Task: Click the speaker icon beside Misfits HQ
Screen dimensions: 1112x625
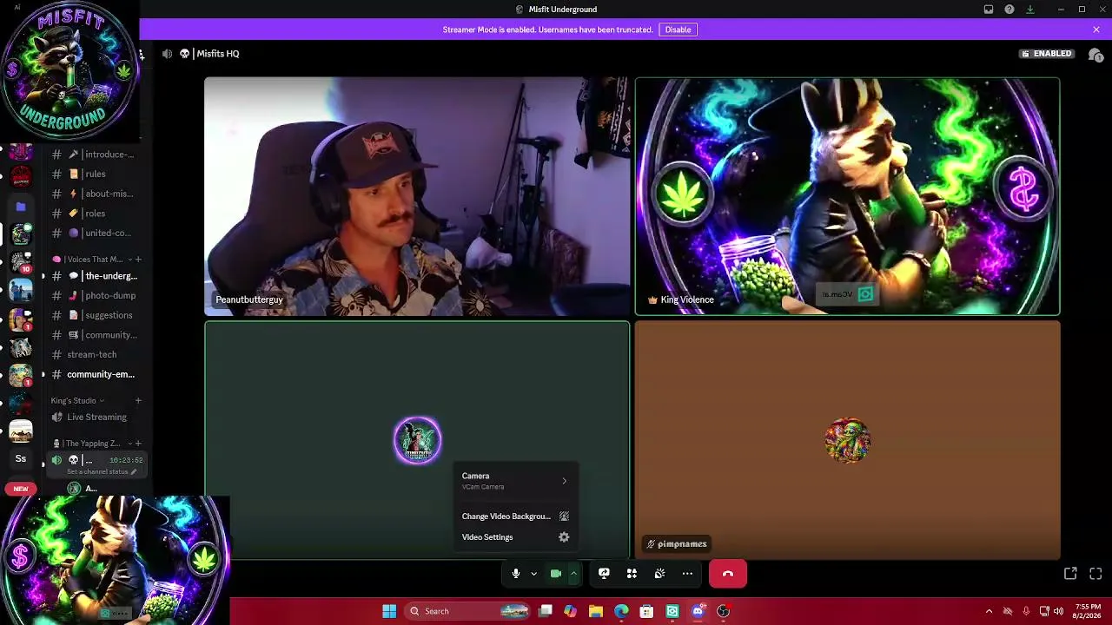Action: click(x=167, y=54)
